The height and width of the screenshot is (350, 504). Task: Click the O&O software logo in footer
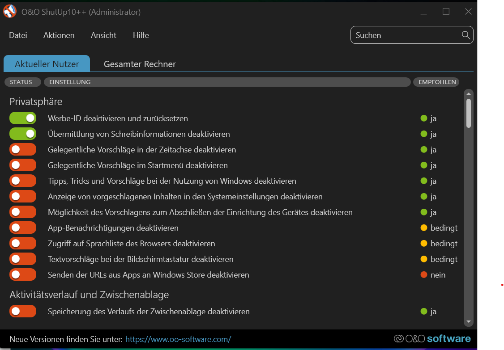point(432,339)
